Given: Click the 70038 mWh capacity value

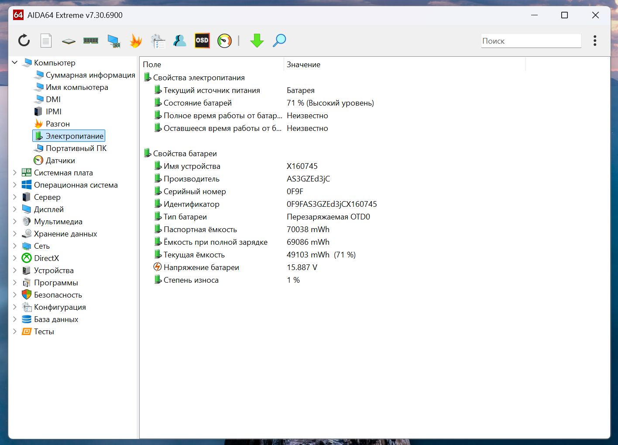Looking at the screenshot, I should [x=308, y=229].
